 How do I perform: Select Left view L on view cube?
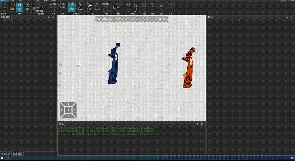pos(62,110)
